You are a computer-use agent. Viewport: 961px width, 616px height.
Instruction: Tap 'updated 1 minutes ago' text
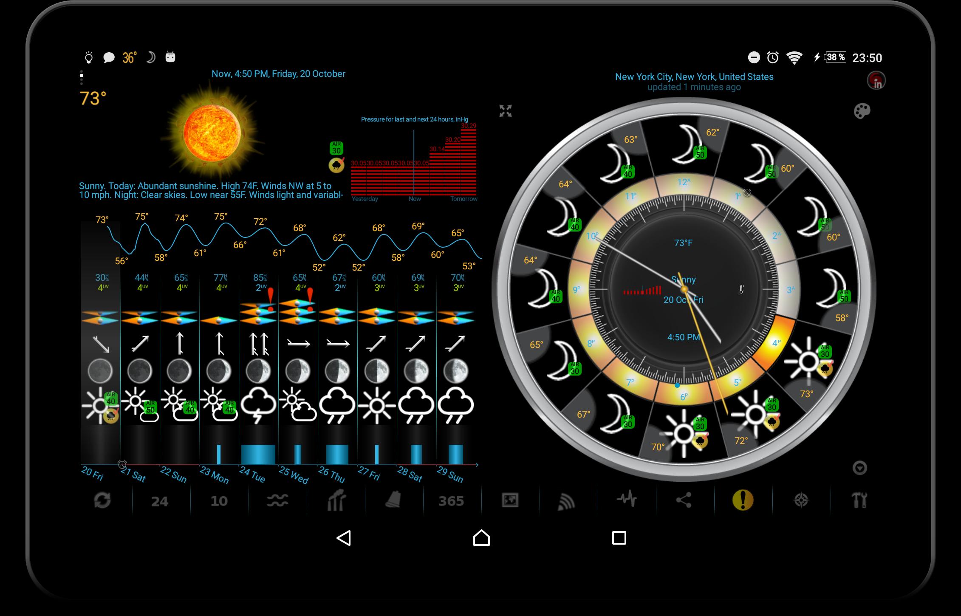(x=694, y=87)
